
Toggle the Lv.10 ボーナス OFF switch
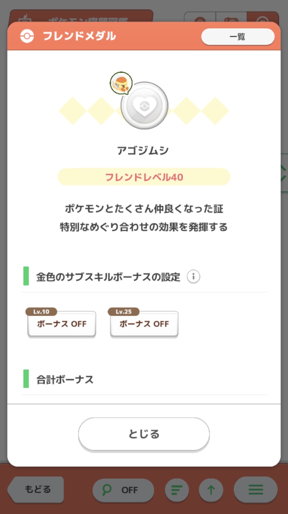click(62, 324)
